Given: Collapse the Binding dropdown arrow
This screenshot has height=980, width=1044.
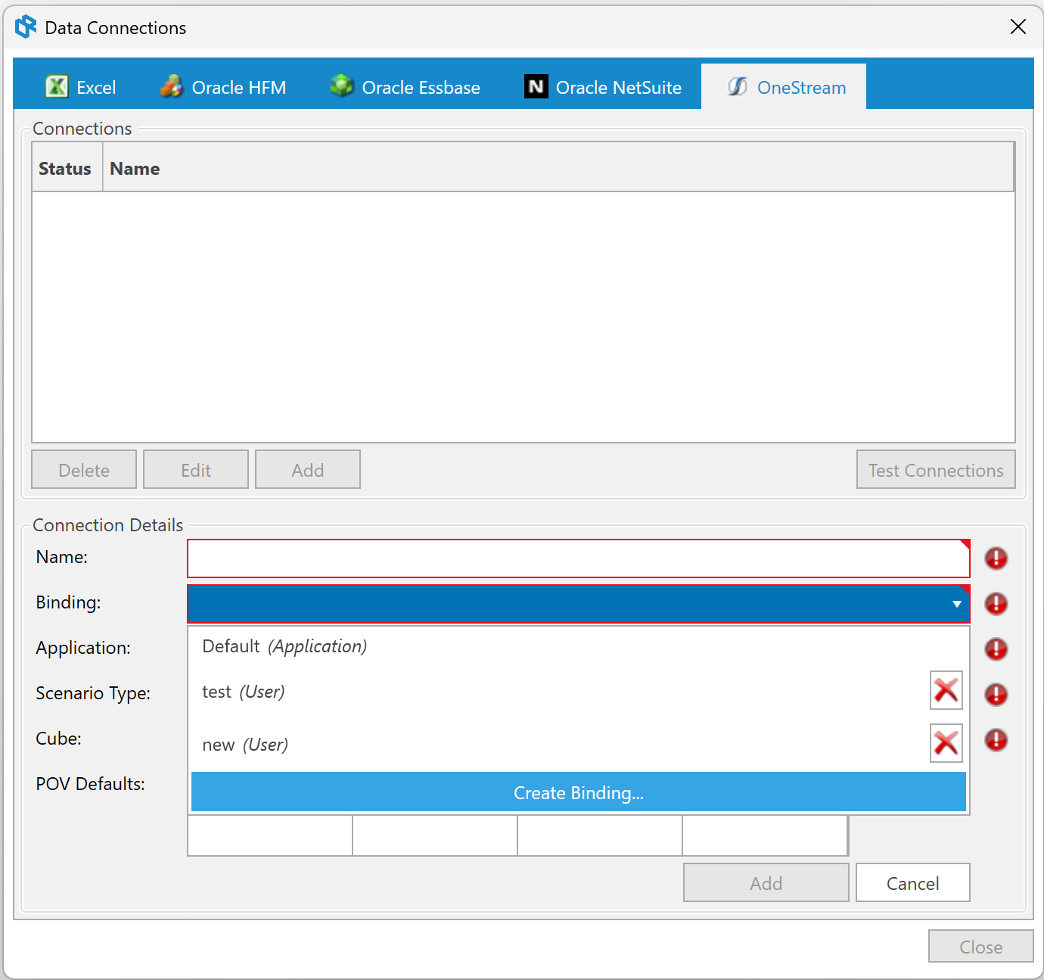Looking at the screenshot, I should click(956, 604).
